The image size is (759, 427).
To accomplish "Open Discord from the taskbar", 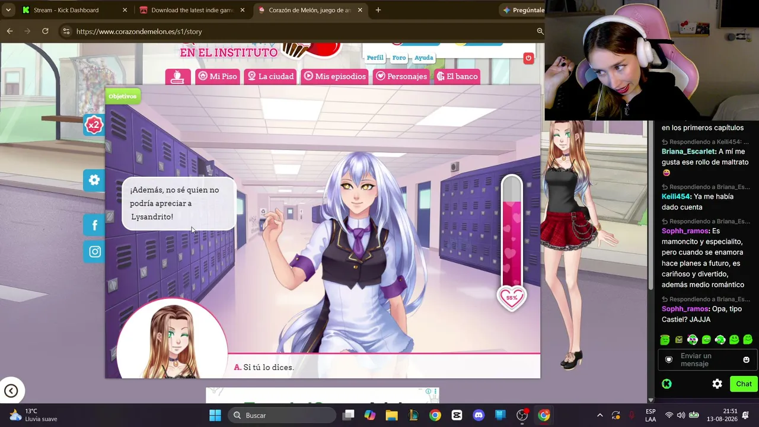I will (479, 415).
